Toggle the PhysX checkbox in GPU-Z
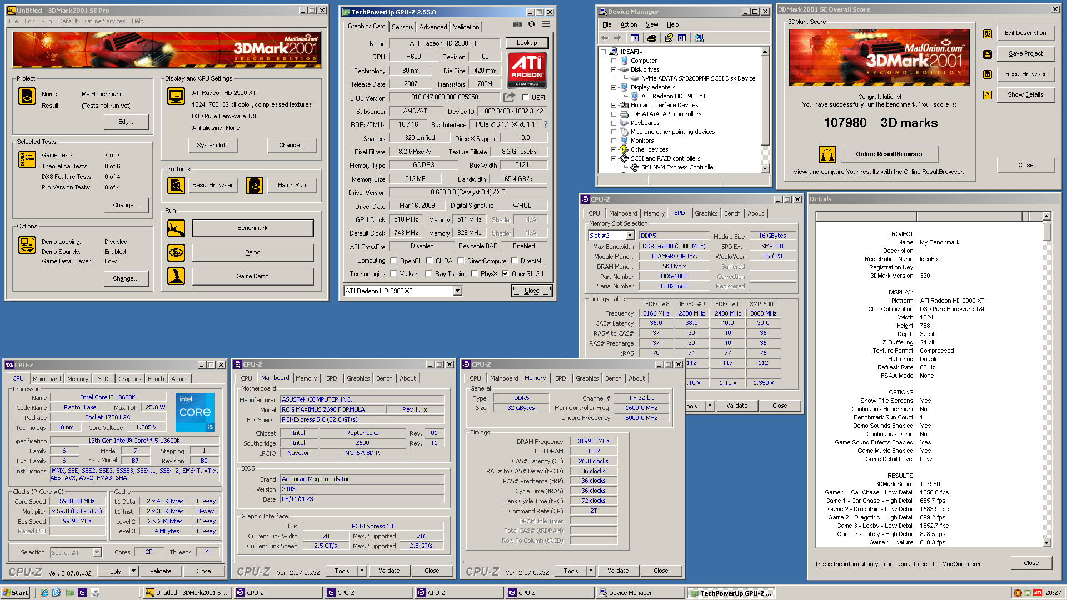Viewport: 1067px width, 600px height. (474, 274)
